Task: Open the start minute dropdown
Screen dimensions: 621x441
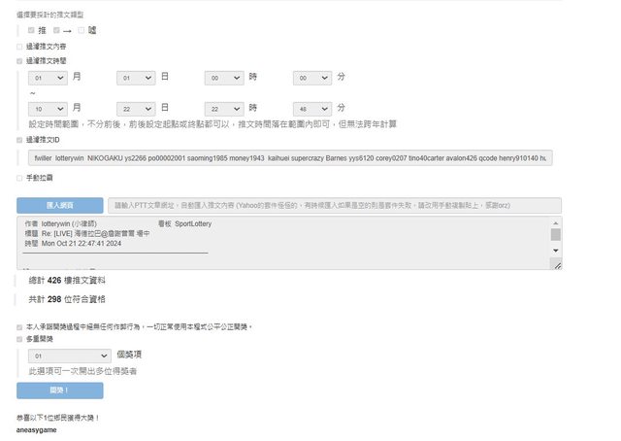Action: click(311, 77)
